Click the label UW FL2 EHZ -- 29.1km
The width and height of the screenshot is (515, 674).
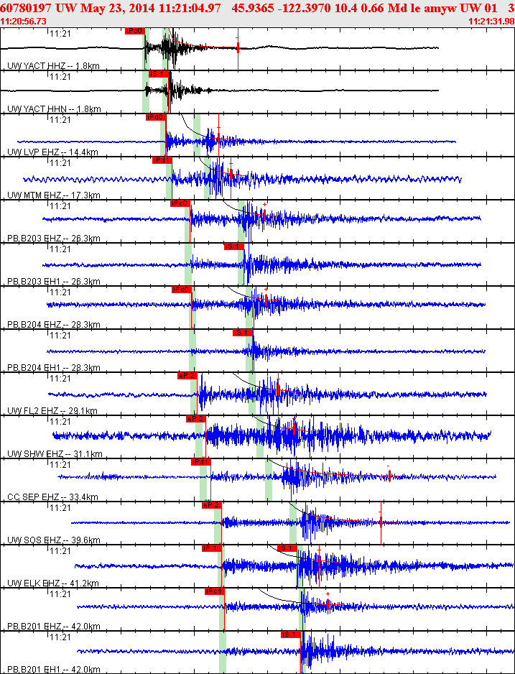pos(52,411)
